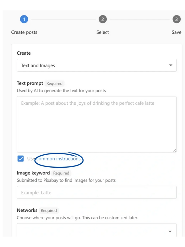Viewport: 185px width, 247px height.
Task: Click the Image keyword field label
Action: (33, 173)
